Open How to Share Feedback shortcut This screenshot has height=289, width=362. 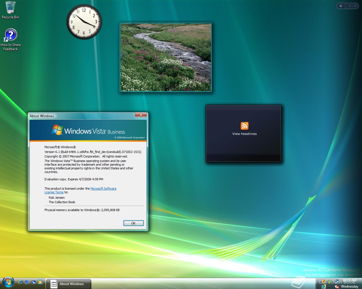pos(10,40)
